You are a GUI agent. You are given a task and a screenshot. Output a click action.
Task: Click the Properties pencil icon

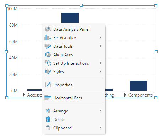(x=48, y=85)
